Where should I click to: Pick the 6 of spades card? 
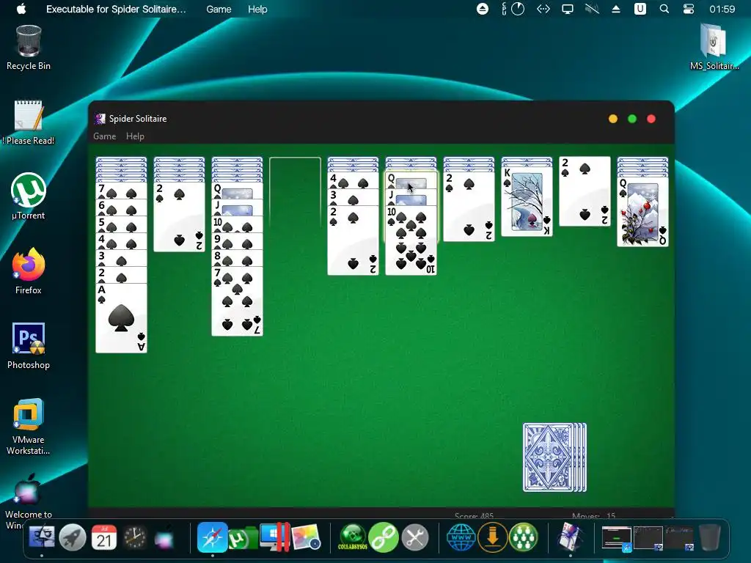pyautogui.click(x=121, y=207)
